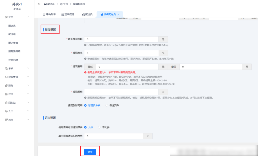
Task: Click the 平台 platform icon in sidebar
Action: pyautogui.click(x=7, y=17)
